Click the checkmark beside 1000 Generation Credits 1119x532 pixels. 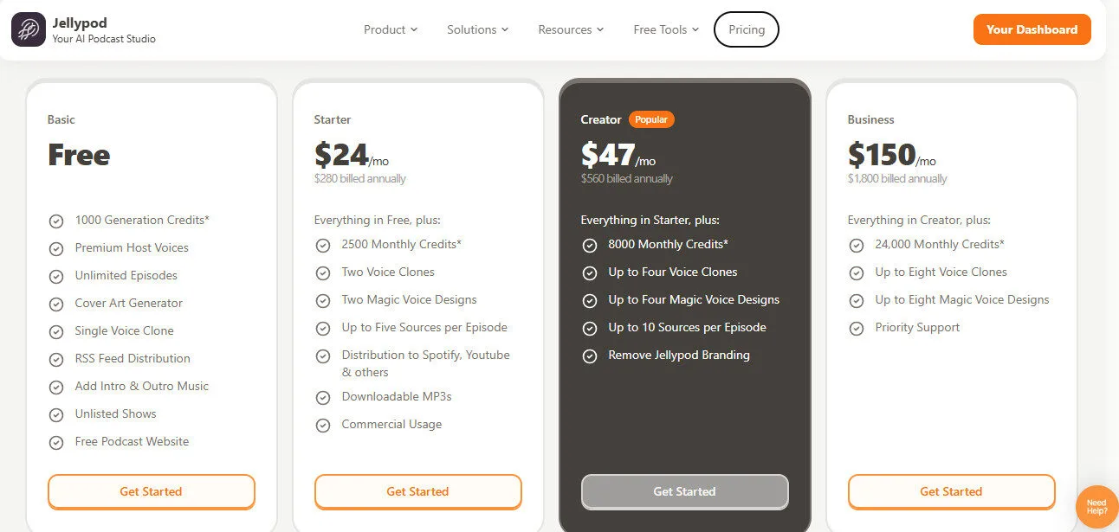[x=56, y=221]
